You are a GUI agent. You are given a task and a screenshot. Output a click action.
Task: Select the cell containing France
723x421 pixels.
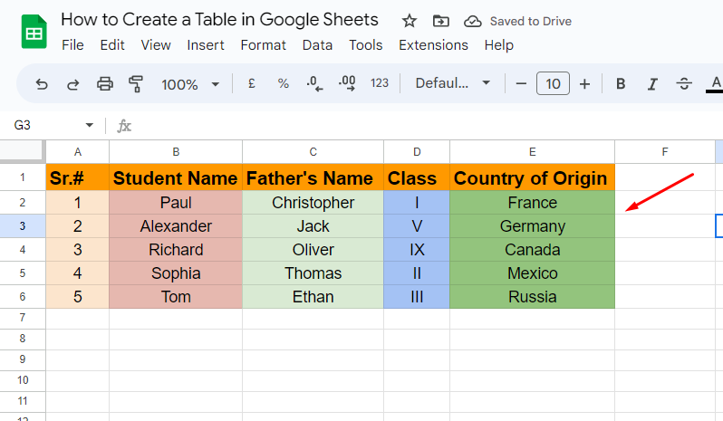(x=533, y=203)
